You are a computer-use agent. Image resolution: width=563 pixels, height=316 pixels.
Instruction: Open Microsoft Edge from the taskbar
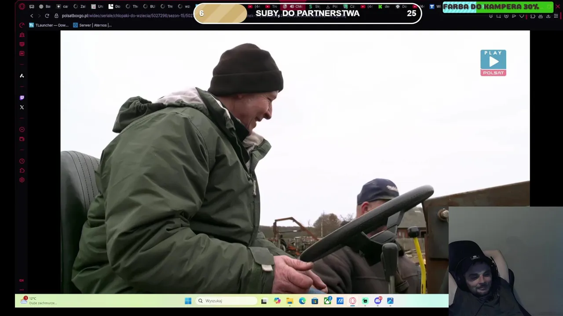[x=302, y=301]
